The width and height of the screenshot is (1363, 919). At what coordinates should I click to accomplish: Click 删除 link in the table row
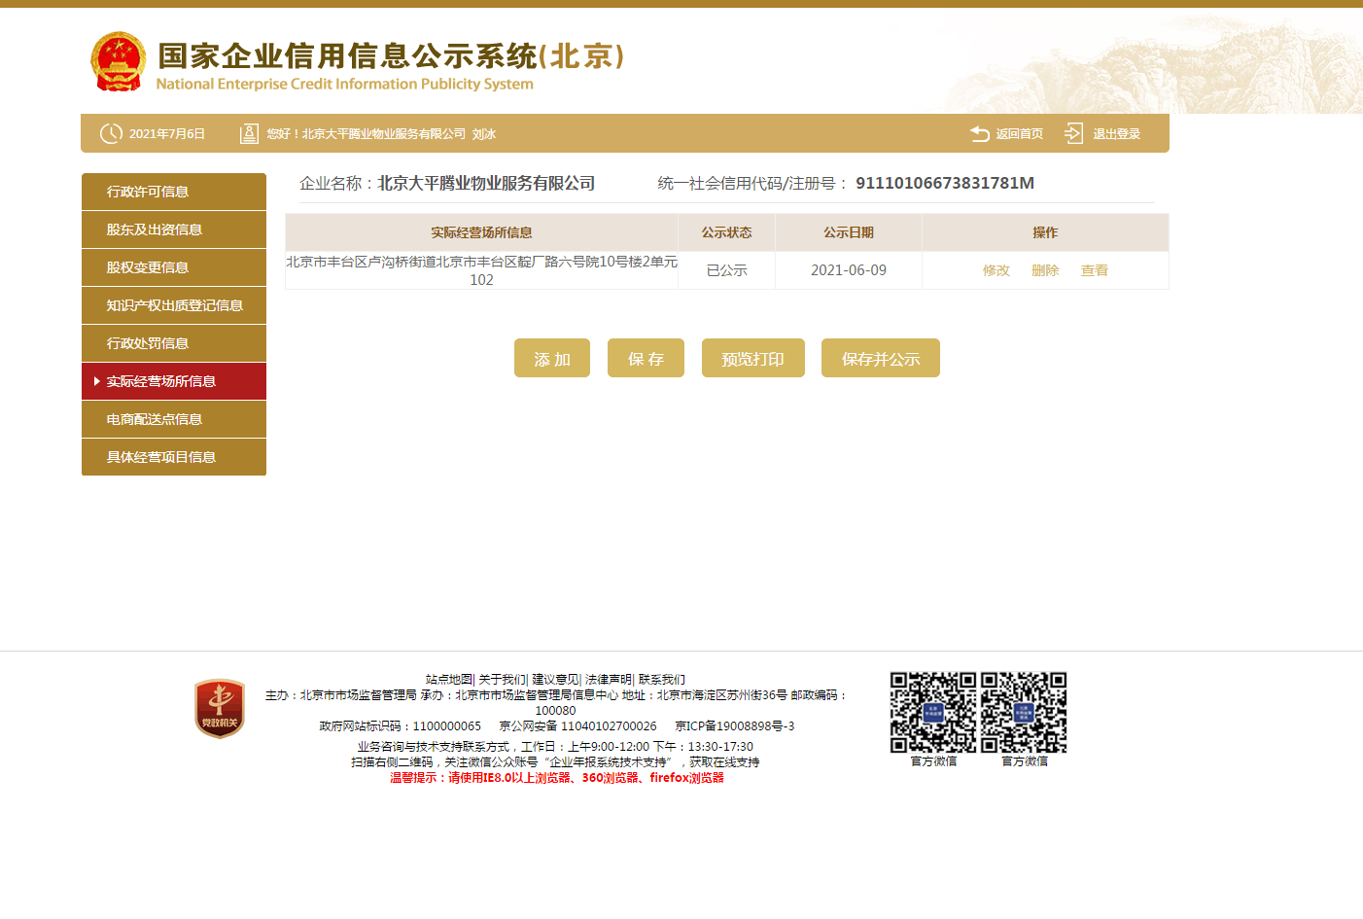click(x=1045, y=270)
